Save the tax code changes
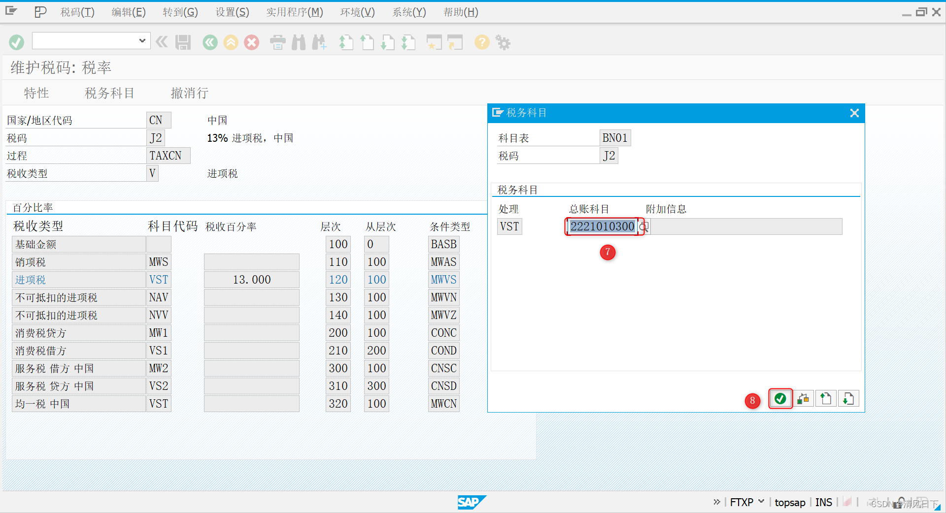 coord(183,42)
